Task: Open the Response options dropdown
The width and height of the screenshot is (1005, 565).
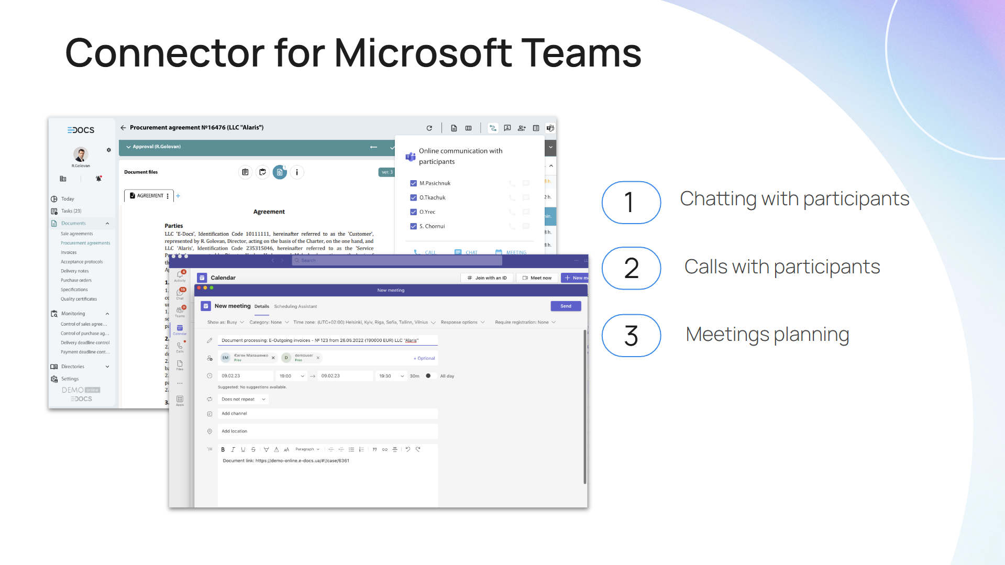Action: coord(463,323)
